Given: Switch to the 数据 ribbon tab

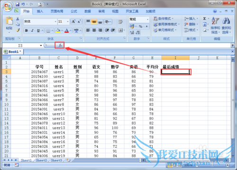Looking at the screenshot, I should tap(88, 11).
